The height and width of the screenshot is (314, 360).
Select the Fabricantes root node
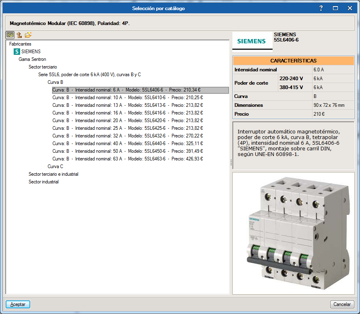tap(20, 44)
